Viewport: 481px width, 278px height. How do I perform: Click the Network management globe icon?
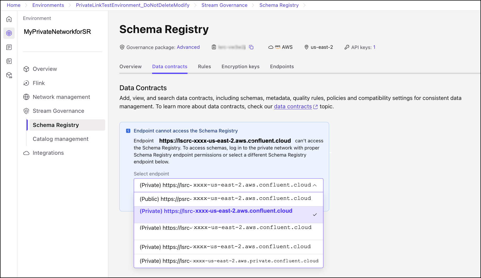(26, 97)
